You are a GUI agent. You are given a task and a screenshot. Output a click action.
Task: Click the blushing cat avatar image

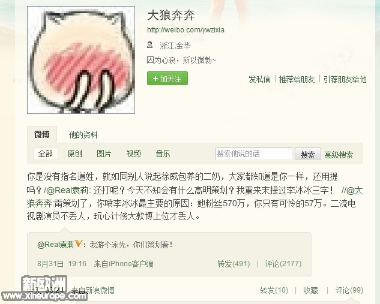[x=81, y=60]
